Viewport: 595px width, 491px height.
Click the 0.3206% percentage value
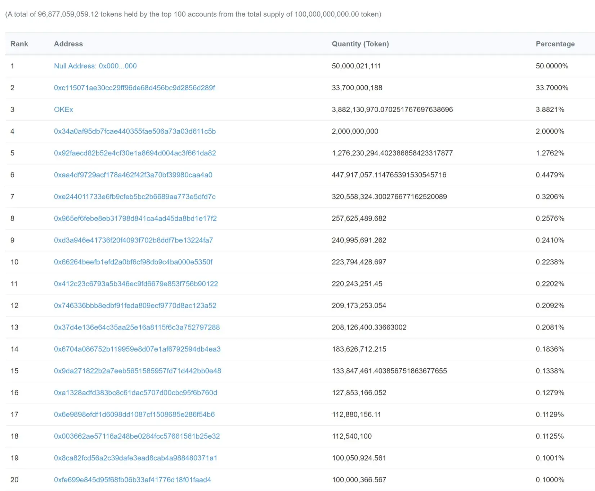(550, 196)
